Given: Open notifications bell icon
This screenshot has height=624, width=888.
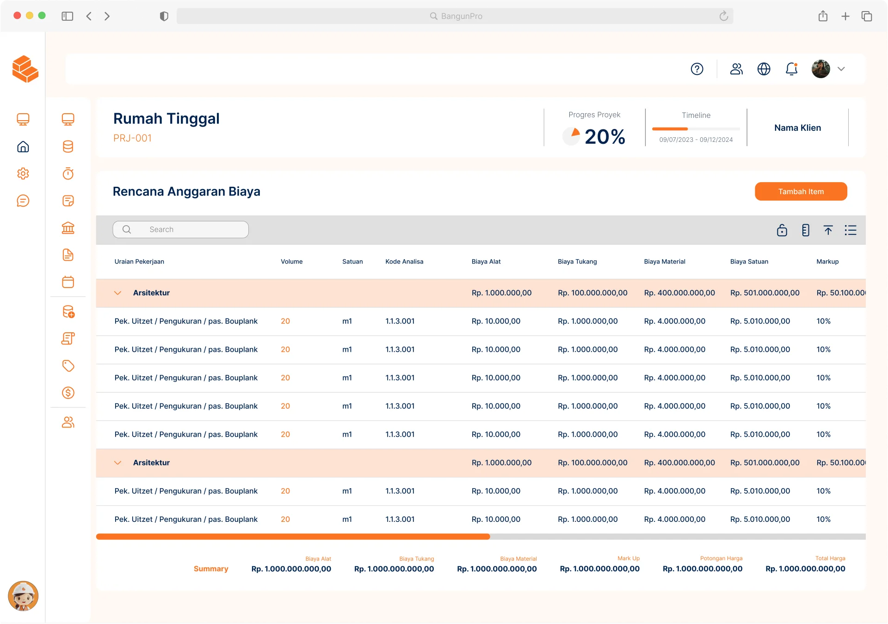Looking at the screenshot, I should pyautogui.click(x=791, y=69).
